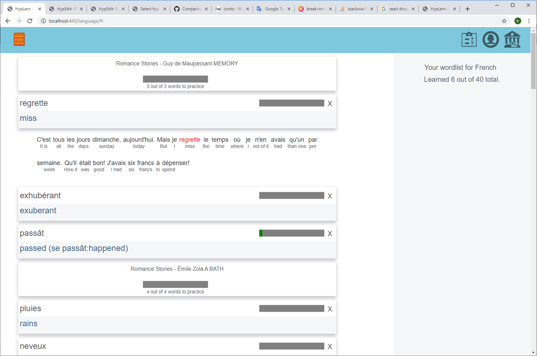Delete 'passât' using its X button
The height and width of the screenshot is (356, 537).
(330, 234)
